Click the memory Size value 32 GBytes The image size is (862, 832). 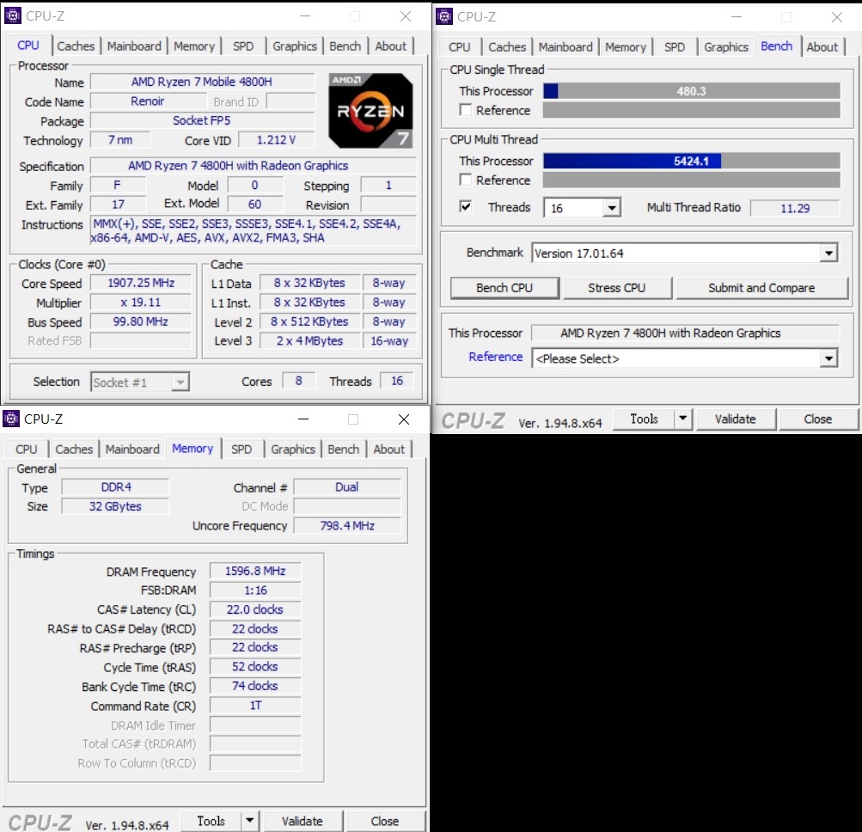(x=115, y=506)
